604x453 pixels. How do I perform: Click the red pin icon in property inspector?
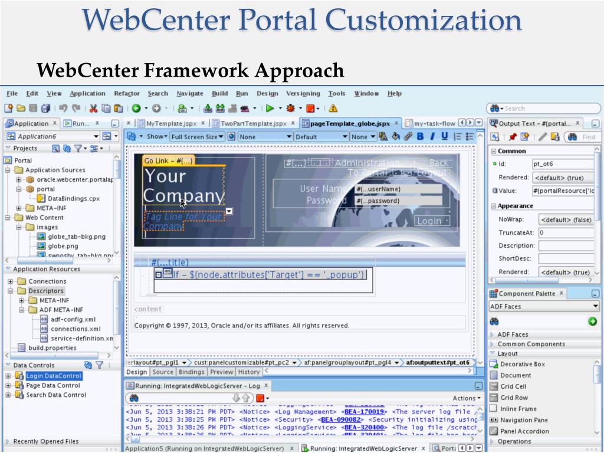point(513,136)
